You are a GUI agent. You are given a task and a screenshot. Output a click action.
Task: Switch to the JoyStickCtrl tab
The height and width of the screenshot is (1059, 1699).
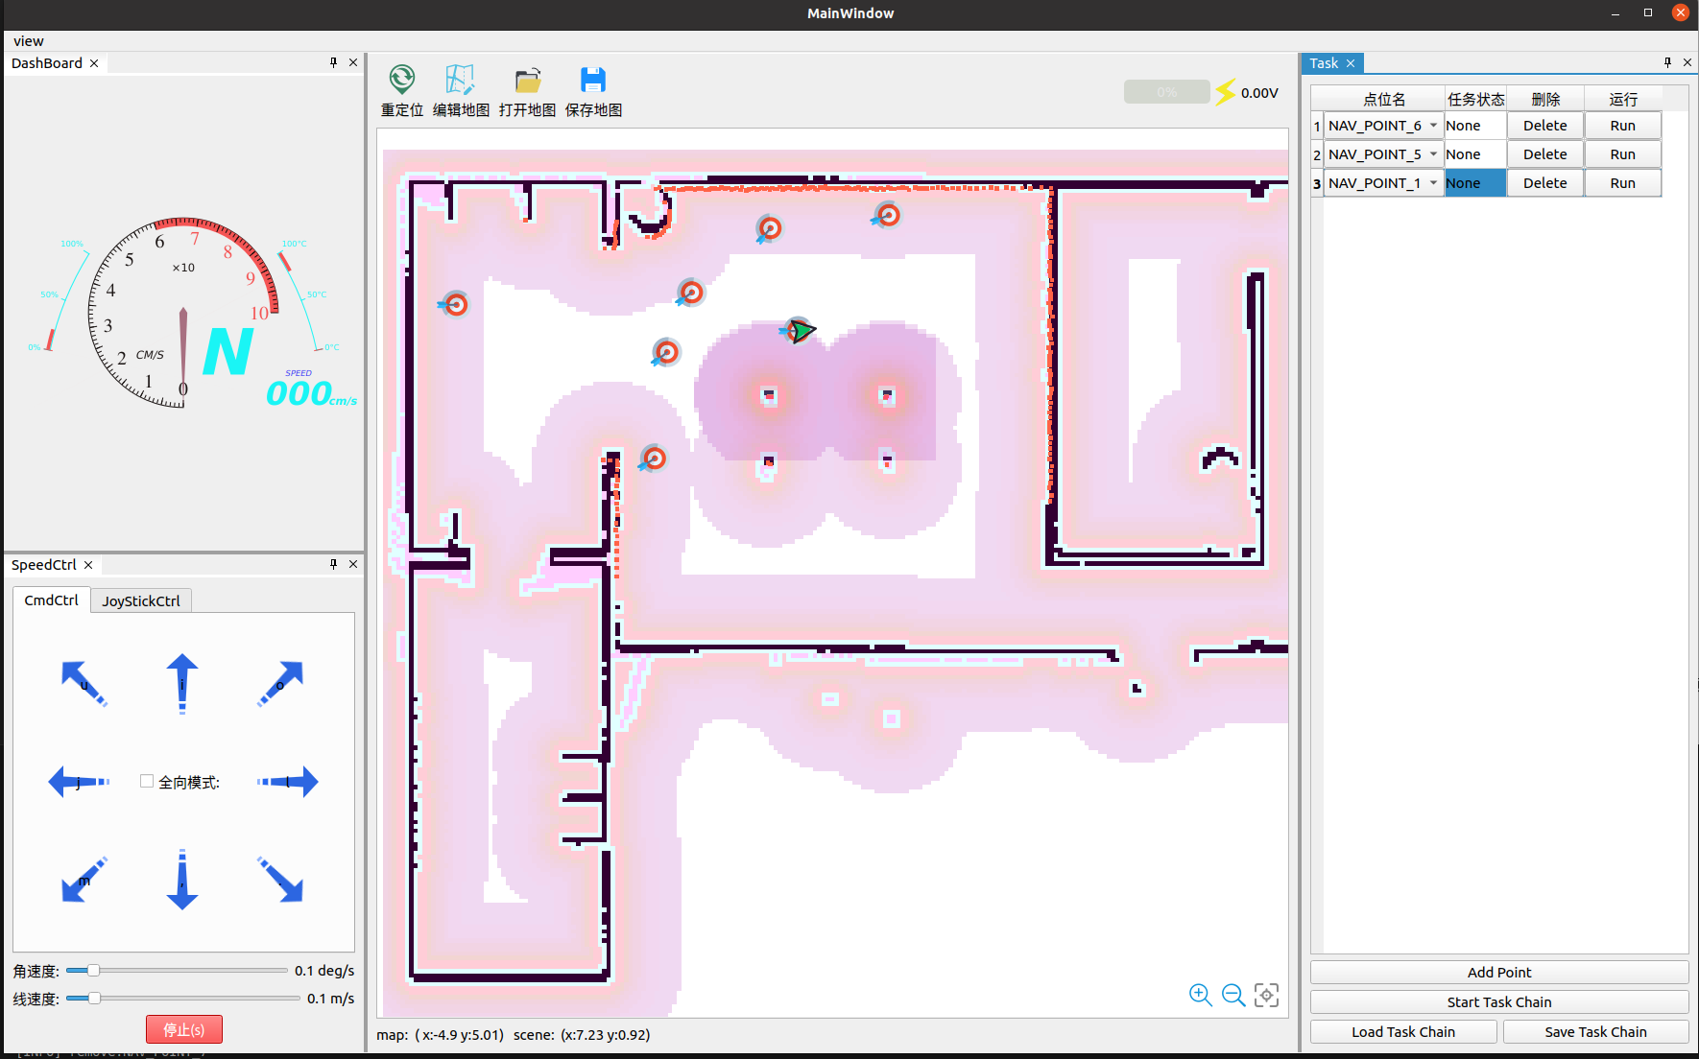[x=141, y=600]
